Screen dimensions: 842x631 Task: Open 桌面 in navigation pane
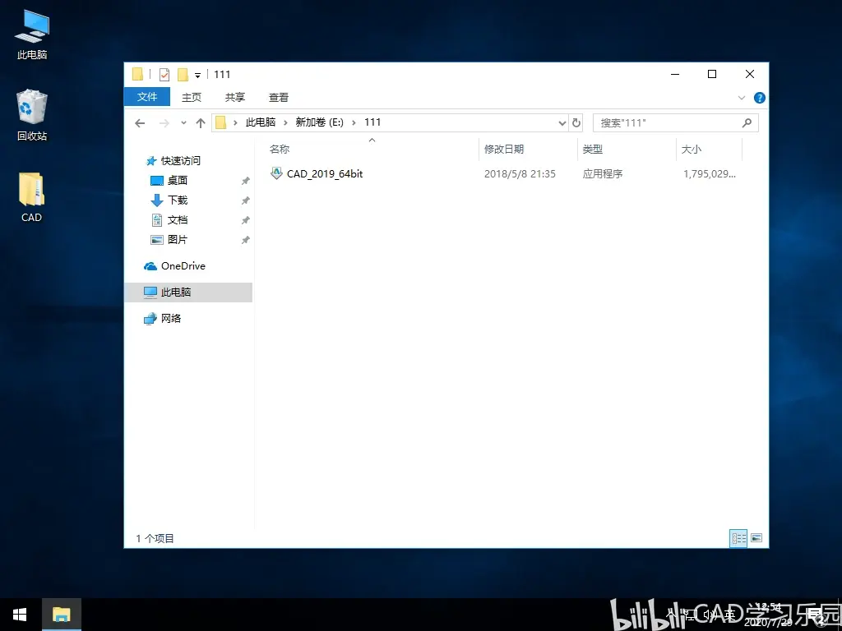(178, 180)
